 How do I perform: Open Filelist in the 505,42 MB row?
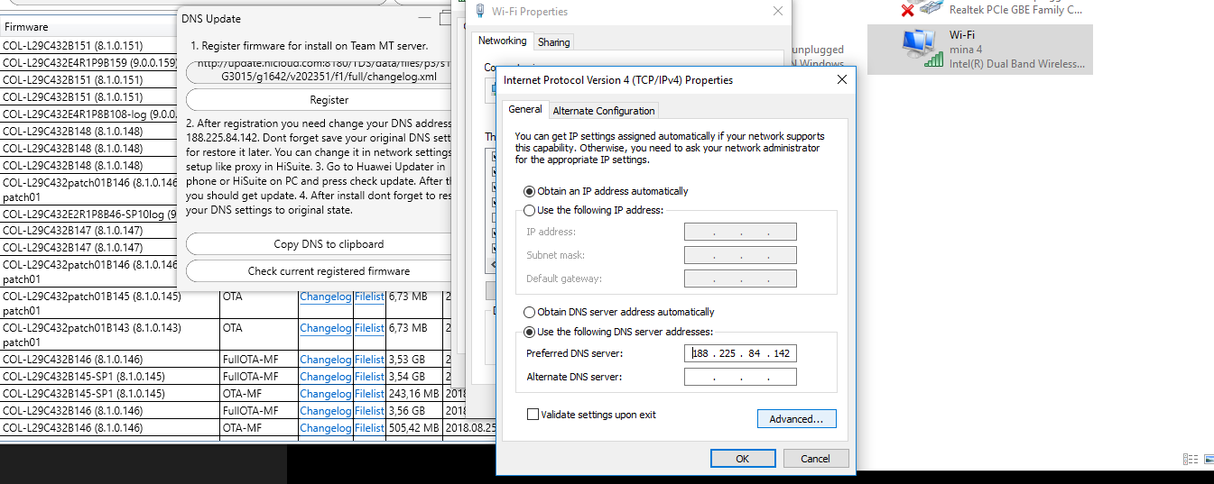[x=369, y=428]
